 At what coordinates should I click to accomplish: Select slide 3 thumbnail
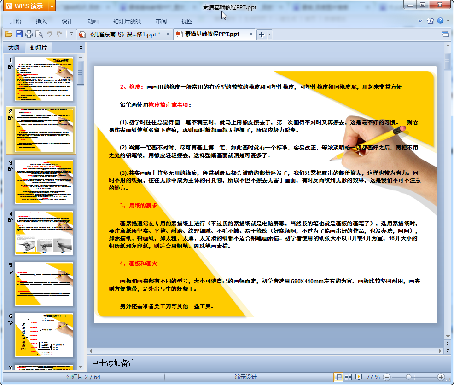44,182
